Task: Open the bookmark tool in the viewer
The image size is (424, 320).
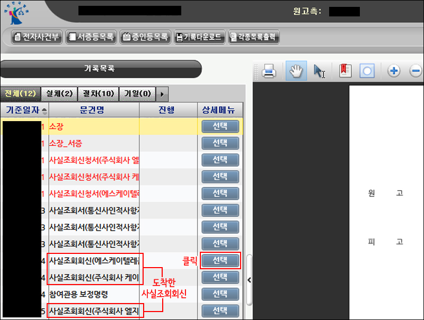Action: (x=345, y=71)
